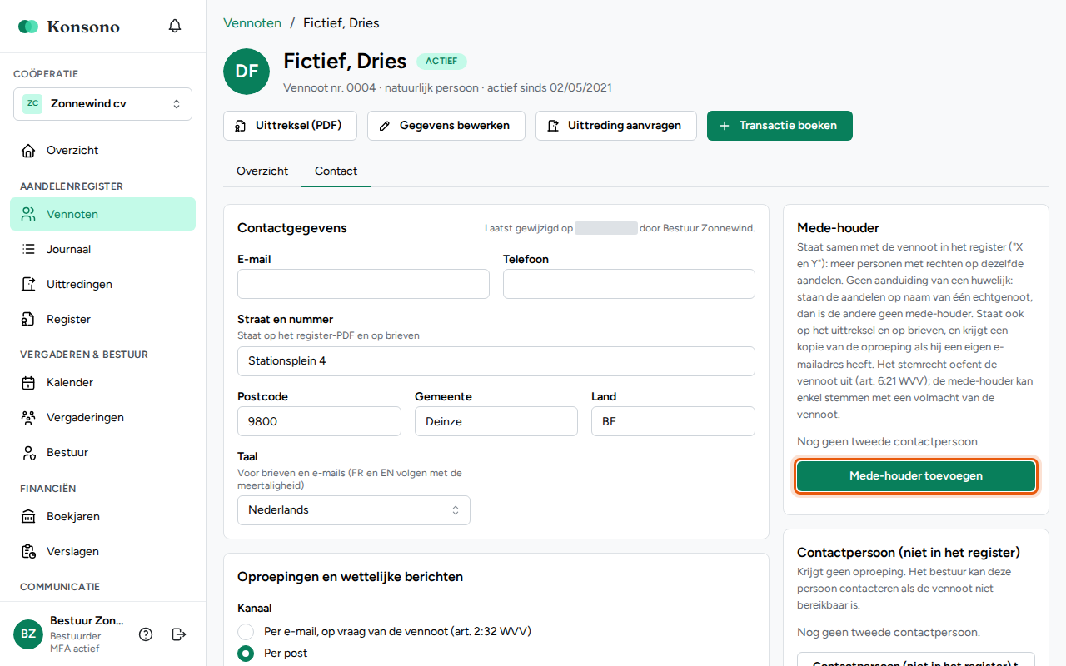Click the Journaal list icon
1066x666 pixels.
[28, 249]
